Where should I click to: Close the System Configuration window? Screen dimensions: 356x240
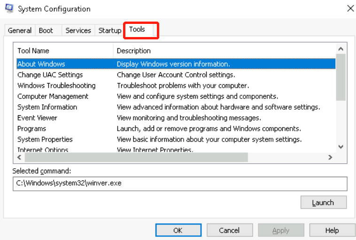click(x=350, y=8)
